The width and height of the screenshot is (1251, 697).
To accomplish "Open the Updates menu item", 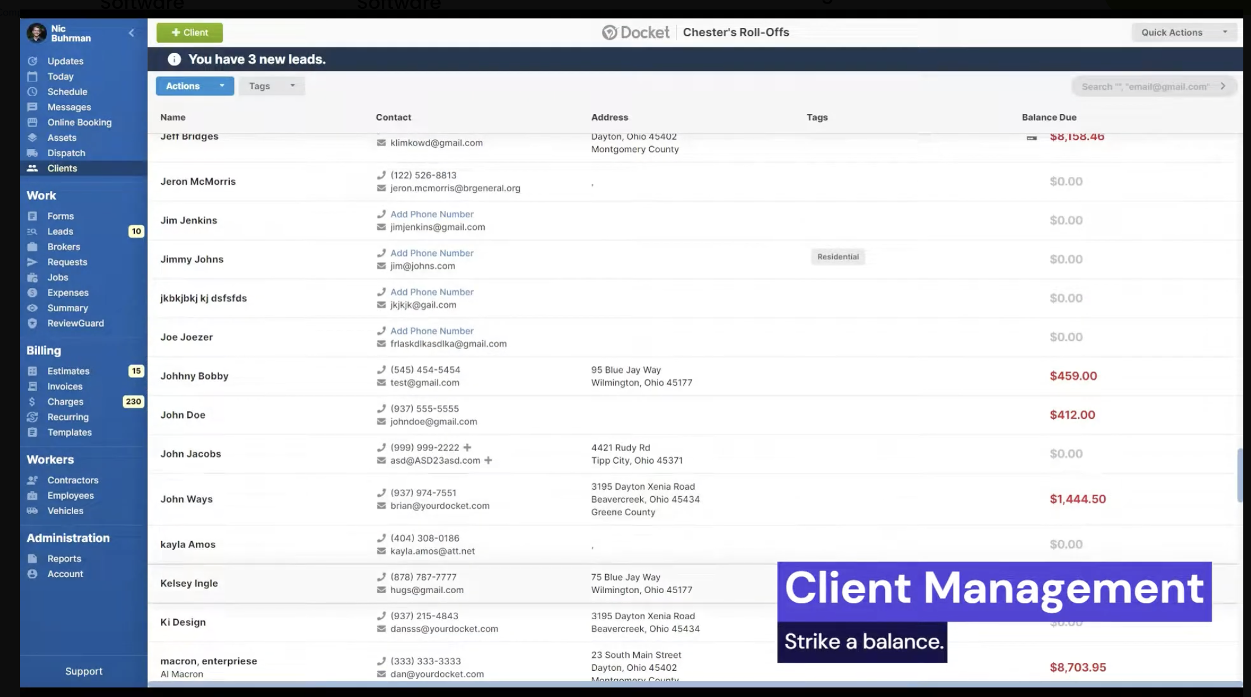I will 65,61.
